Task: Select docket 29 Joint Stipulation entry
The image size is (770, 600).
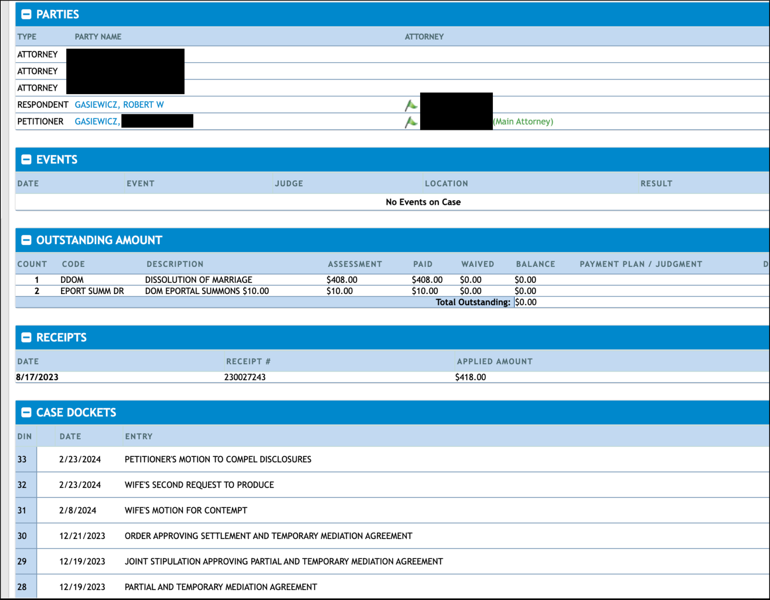Action: [x=284, y=561]
